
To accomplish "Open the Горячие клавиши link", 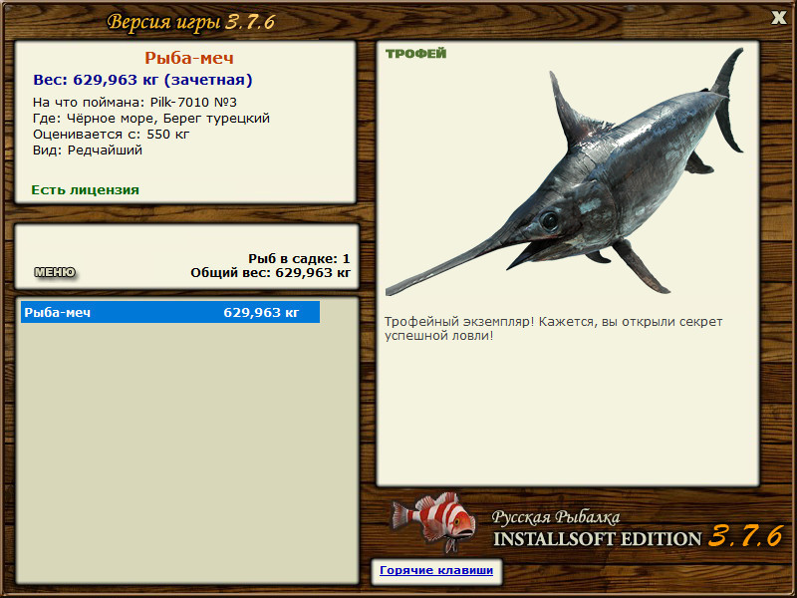I will [436, 570].
